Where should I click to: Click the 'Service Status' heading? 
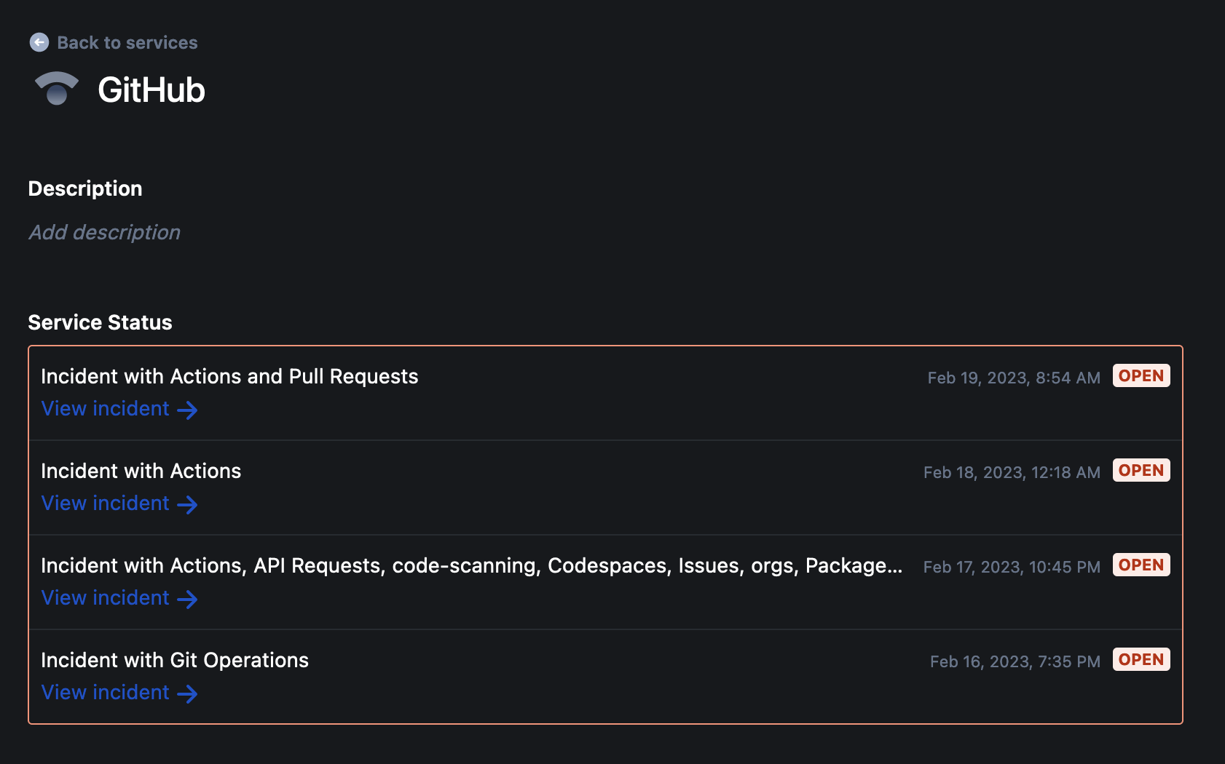click(x=100, y=322)
